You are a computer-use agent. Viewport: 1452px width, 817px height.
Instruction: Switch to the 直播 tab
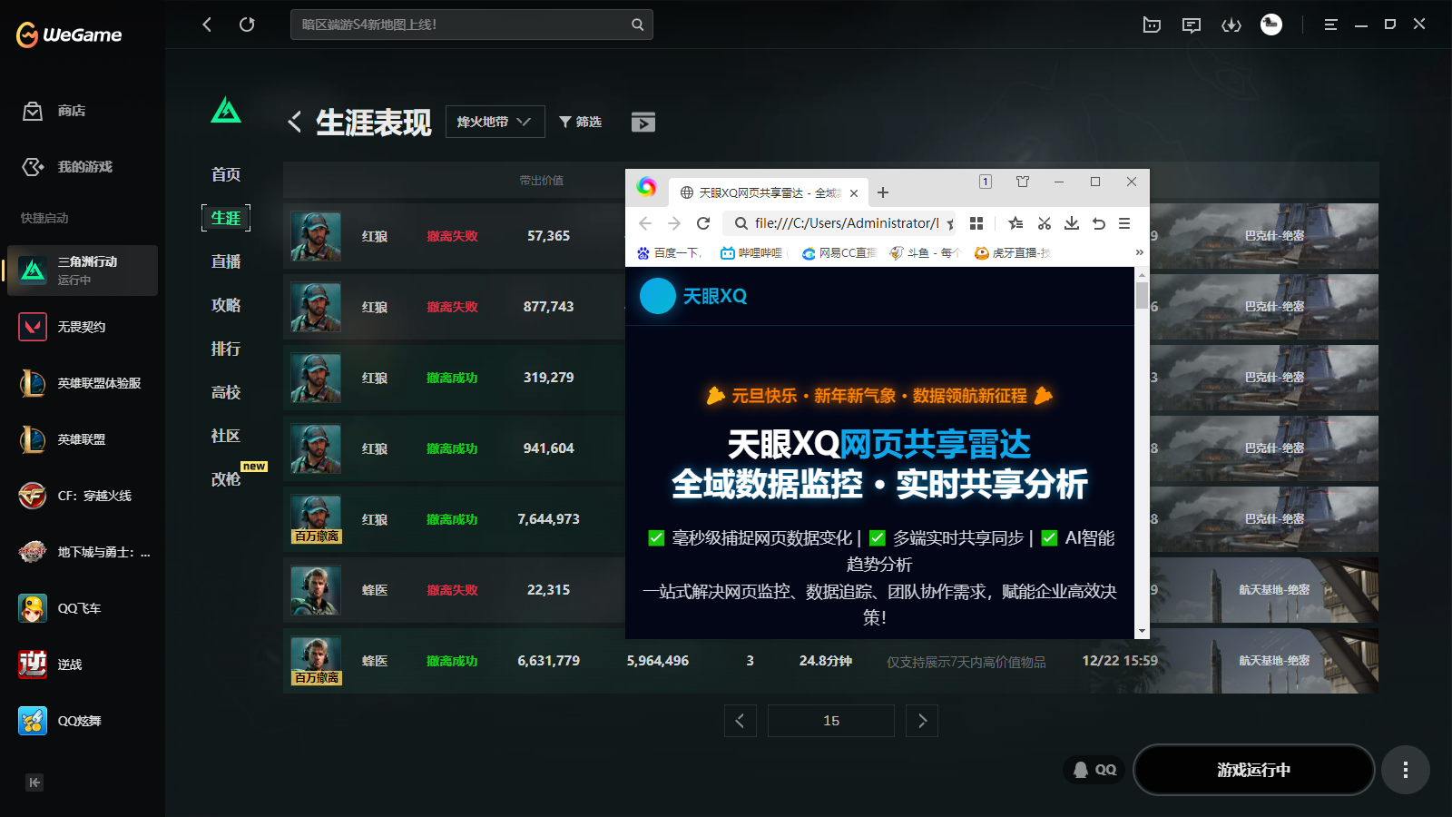[225, 261]
